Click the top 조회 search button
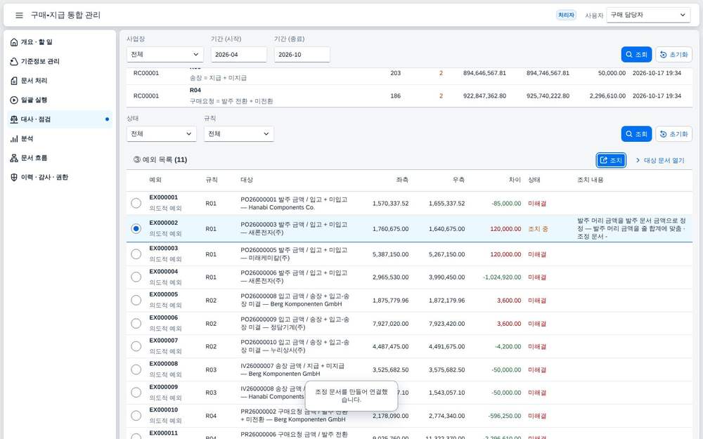The image size is (703, 439). click(x=636, y=55)
